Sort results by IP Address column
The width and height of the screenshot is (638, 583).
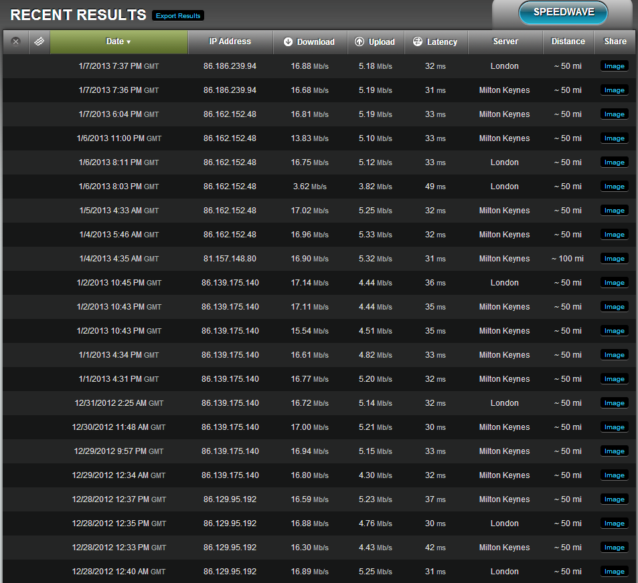click(230, 41)
